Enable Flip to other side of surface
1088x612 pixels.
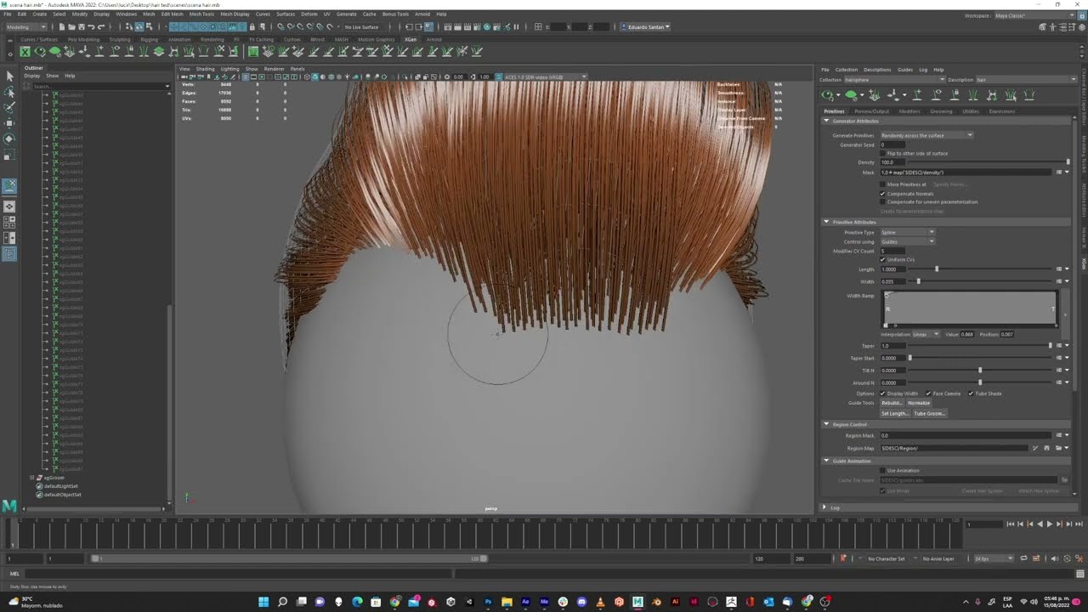(x=883, y=154)
